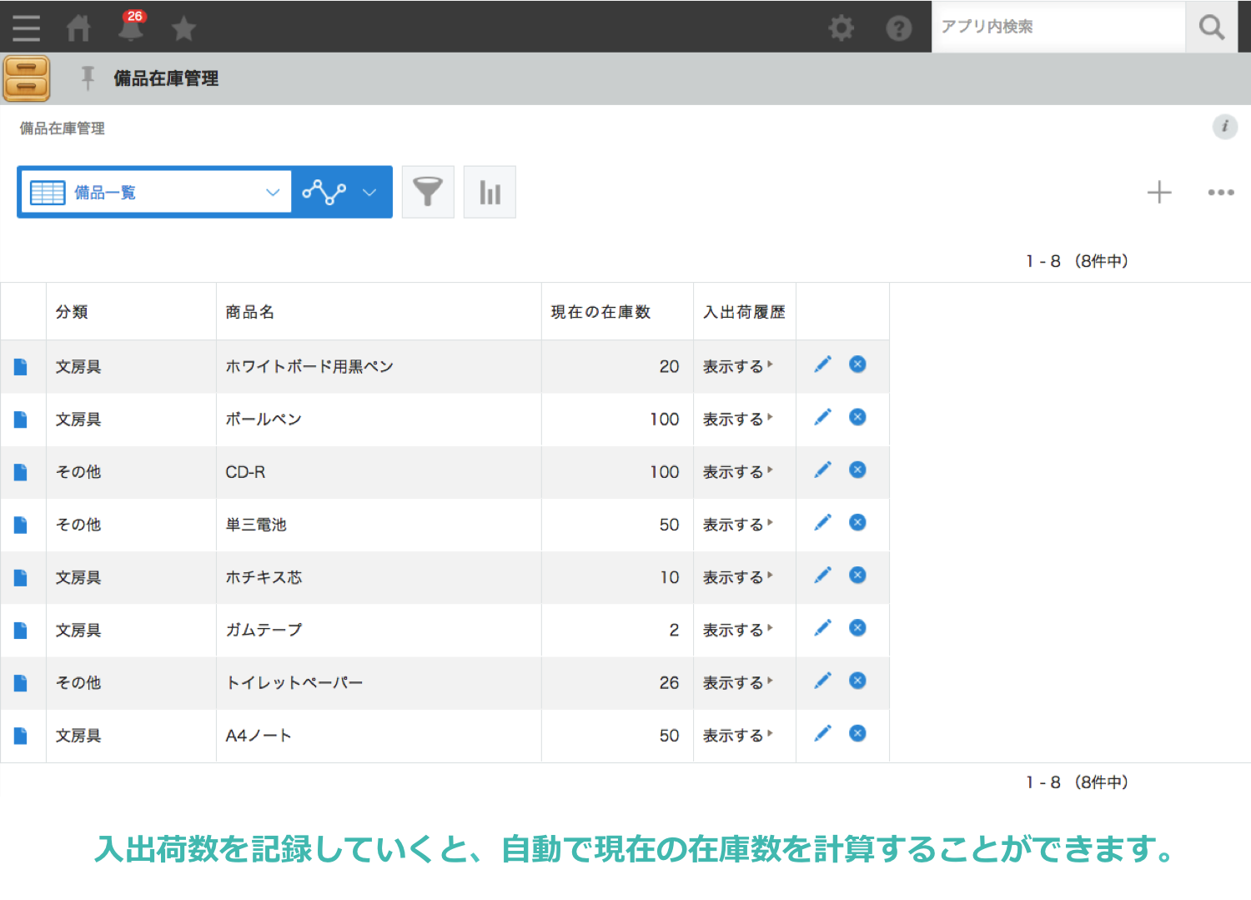Edit the ボールペン record with pencil
Image resolution: width=1251 pixels, height=900 pixels.
click(822, 417)
